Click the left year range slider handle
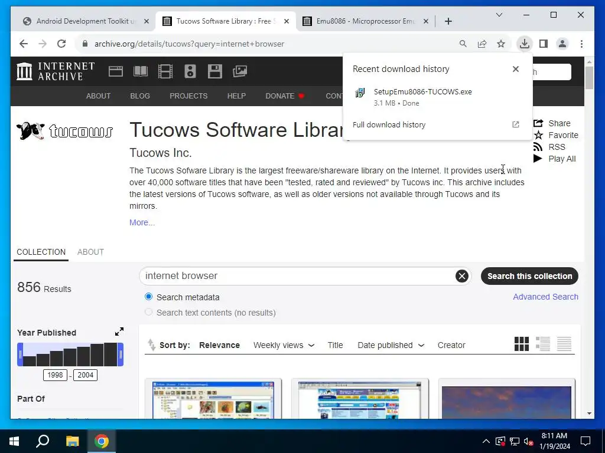Screen dimensions: 605x453 (x=20, y=354)
